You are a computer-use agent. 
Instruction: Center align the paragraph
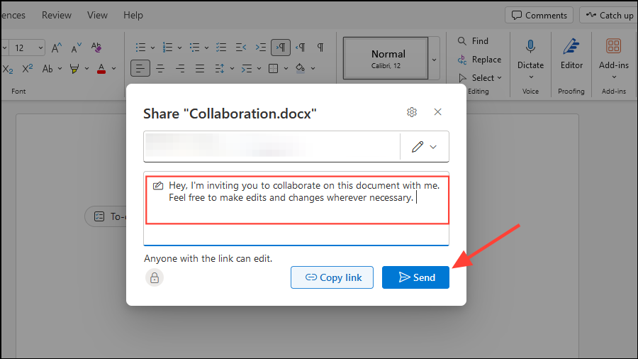point(160,69)
